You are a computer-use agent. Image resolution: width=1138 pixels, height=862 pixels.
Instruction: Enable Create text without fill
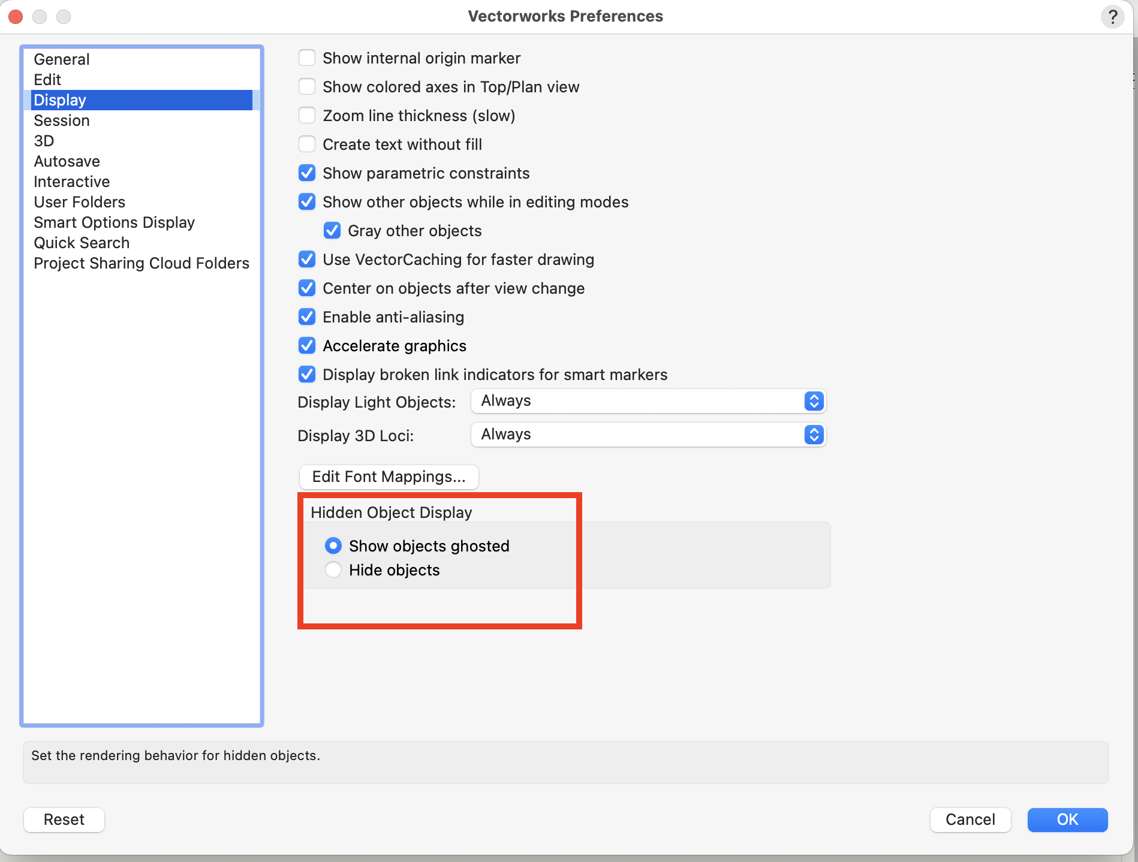pyautogui.click(x=307, y=144)
